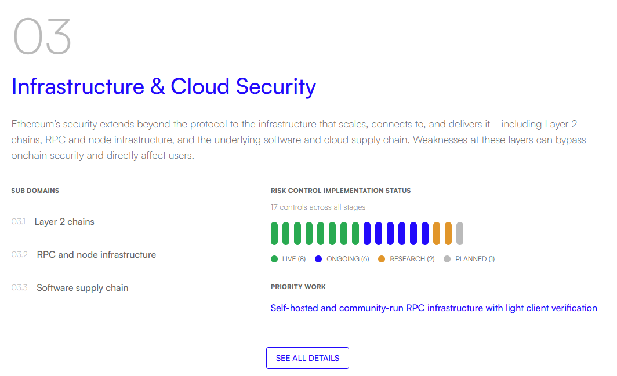Click the ONGOING (6) legend label
Viewport: 617px width, 376px height.
tap(347, 259)
